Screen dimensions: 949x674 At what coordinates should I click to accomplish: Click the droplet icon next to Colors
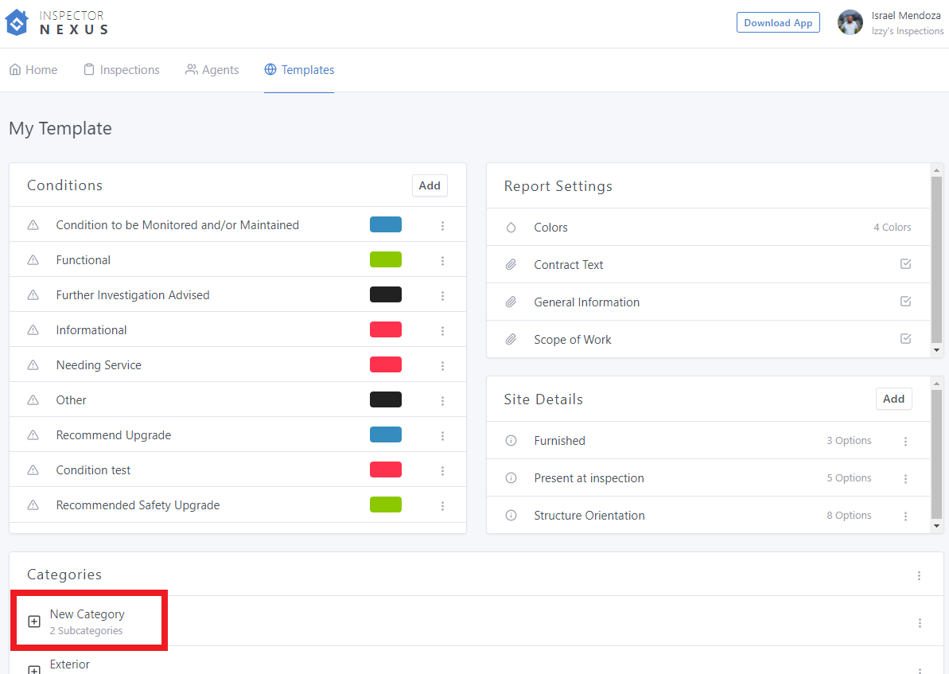pyautogui.click(x=511, y=228)
